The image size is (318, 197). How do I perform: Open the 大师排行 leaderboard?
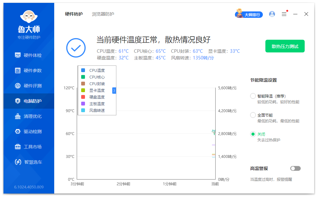250,14
